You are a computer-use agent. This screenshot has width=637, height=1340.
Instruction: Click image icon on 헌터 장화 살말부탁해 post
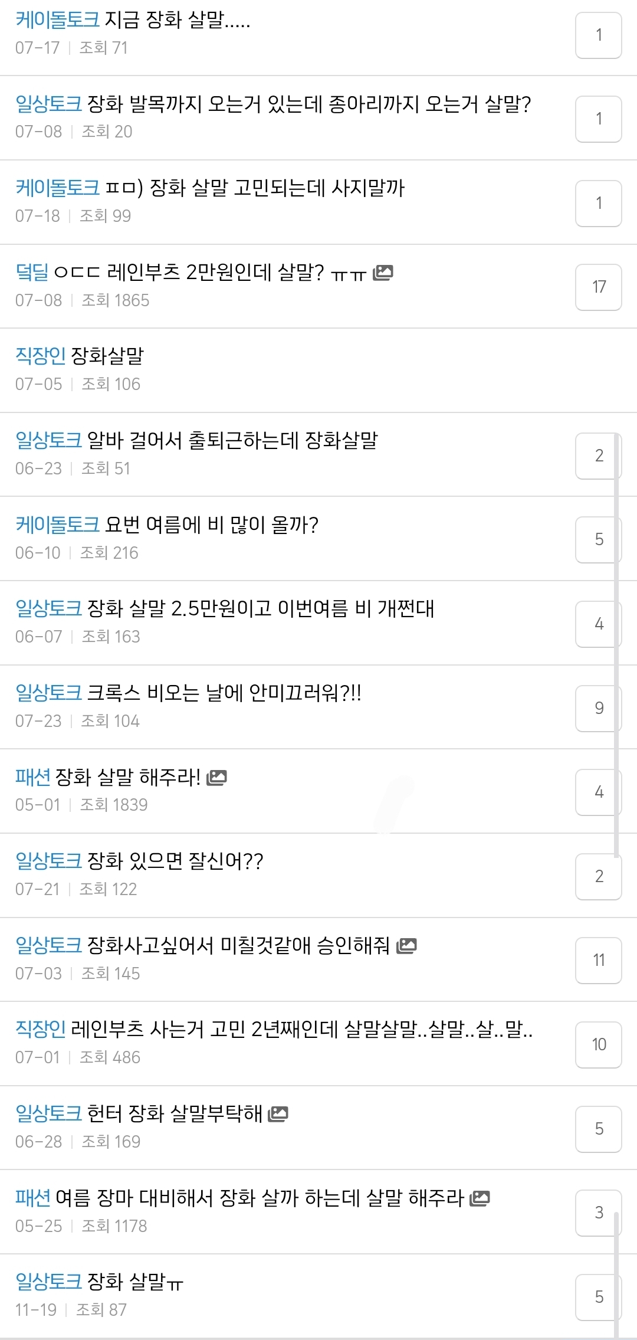(278, 1114)
